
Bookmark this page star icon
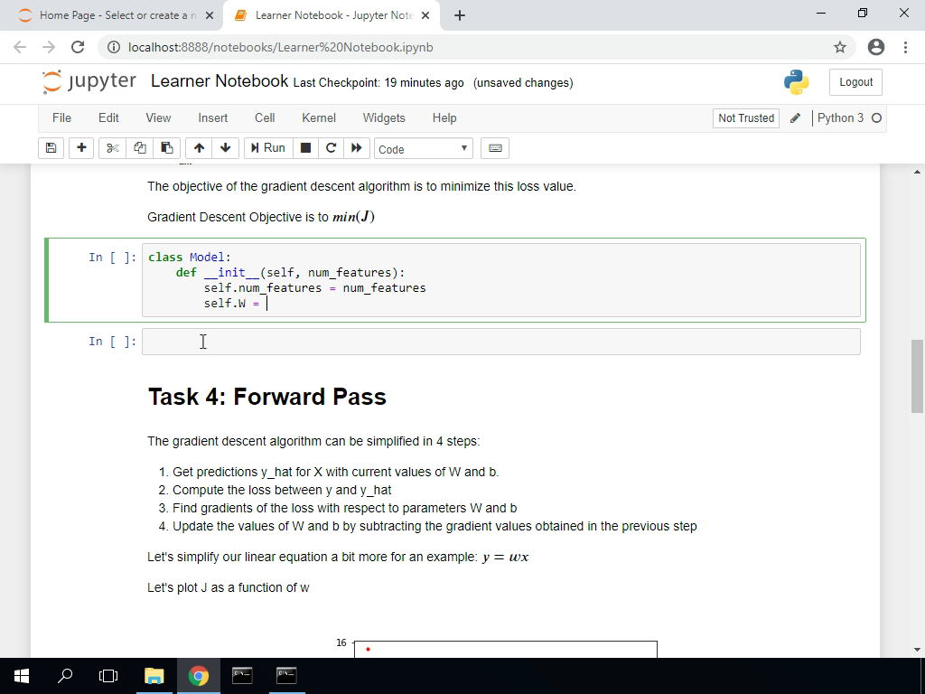pos(840,47)
